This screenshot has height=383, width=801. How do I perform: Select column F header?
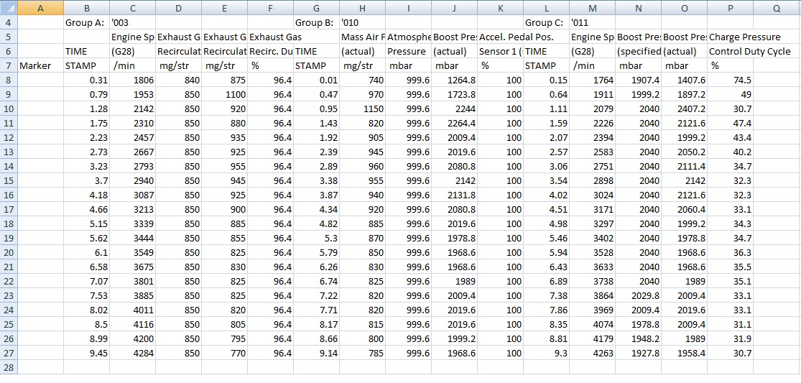[270, 8]
